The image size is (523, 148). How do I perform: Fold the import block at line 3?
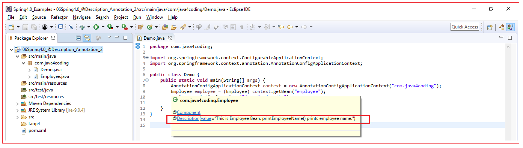pos(147,58)
